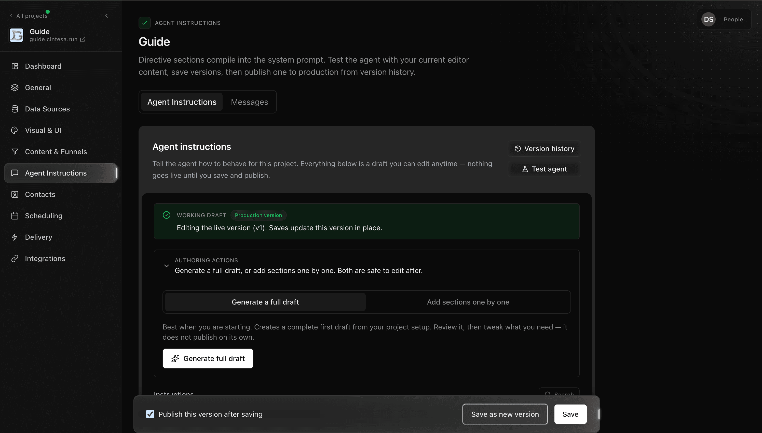Click the Visual & UI palette icon
Viewport: 762px width, 433px height.
point(15,130)
